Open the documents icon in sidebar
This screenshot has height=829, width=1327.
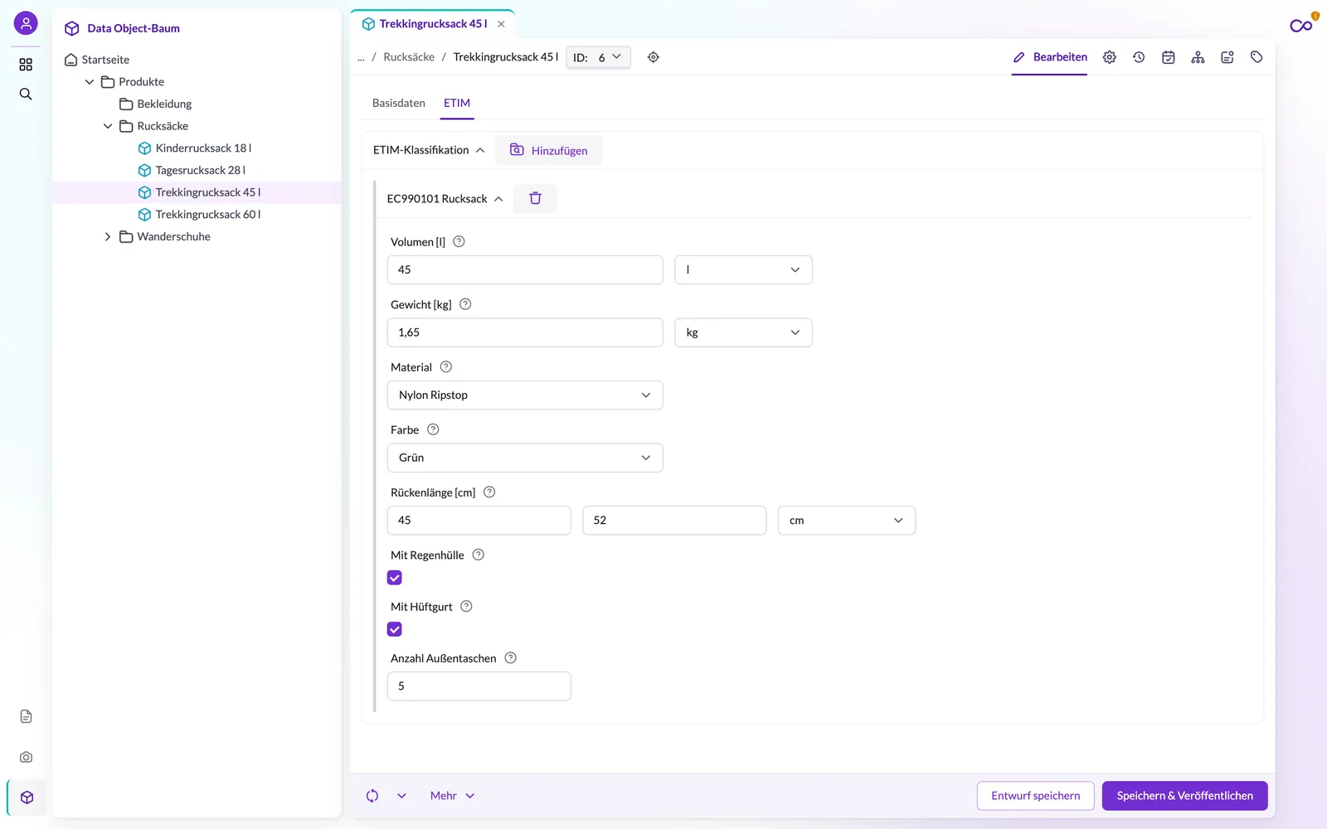coord(26,716)
